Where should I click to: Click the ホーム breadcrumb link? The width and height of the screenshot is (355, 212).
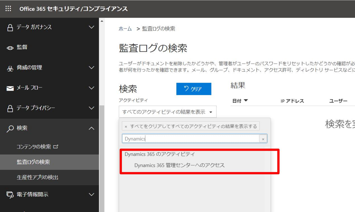125,29
